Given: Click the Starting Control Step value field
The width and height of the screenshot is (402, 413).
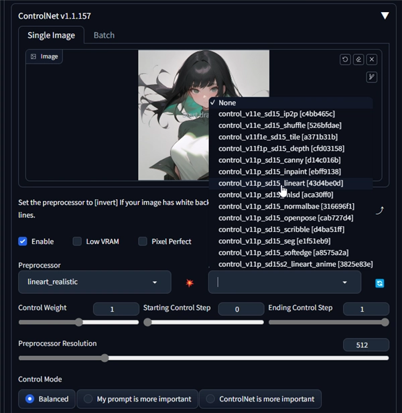Looking at the screenshot, I should pyautogui.click(x=241, y=309).
